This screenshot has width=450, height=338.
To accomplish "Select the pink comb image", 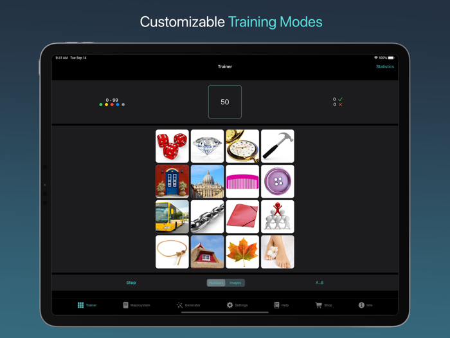I will pyautogui.click(x=242, y=182).
